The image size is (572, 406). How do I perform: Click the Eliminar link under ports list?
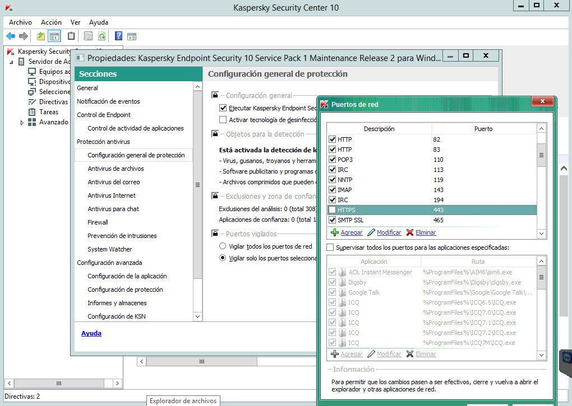[x=425, y=232]
